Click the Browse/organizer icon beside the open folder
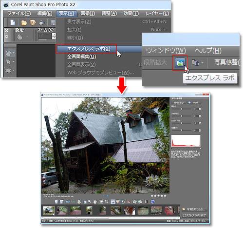The width and height of the screenshot is (243, 228). (33, 22)
